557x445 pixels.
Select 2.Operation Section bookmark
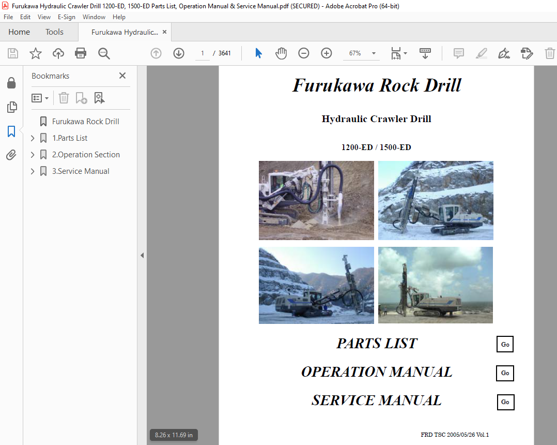(x=86, y=155)
